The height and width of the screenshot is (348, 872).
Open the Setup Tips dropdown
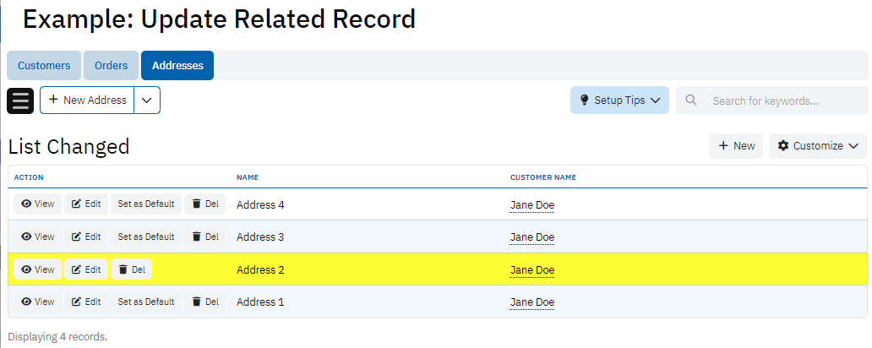(619, 101)
